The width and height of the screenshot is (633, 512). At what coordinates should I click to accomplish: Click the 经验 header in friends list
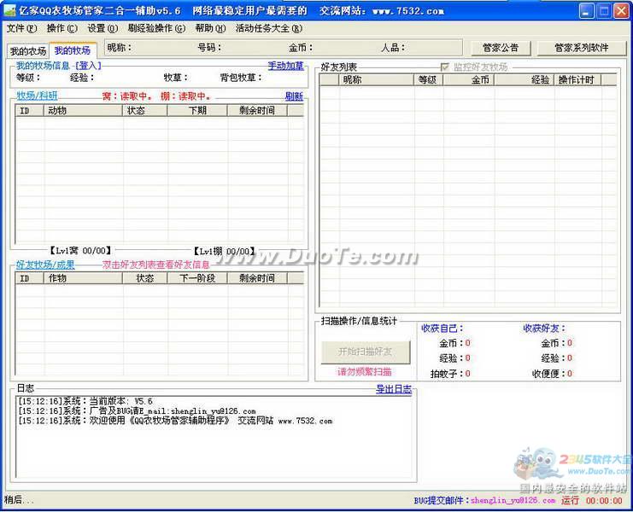coord(524,80)
